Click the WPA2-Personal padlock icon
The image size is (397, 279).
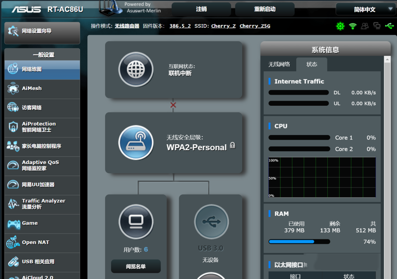click(x=232, y=145)
